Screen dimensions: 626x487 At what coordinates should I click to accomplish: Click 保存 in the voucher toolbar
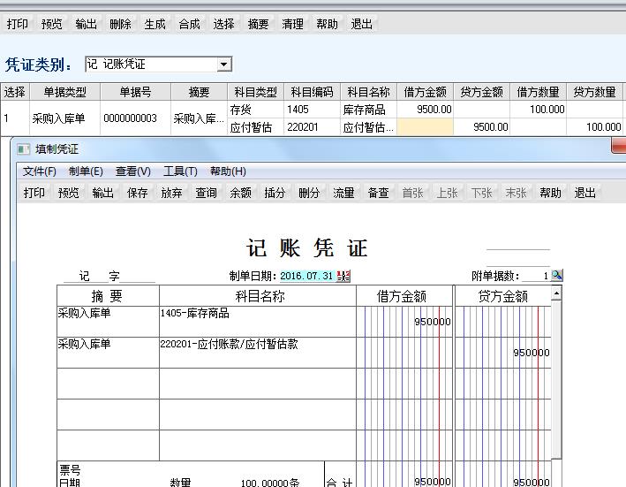point(138,193)
